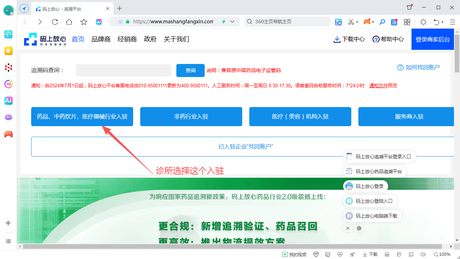Viewport: 460px width, 259px height.
Task: Click the mute speaker icon in the status bar
Action: (423, 254)
